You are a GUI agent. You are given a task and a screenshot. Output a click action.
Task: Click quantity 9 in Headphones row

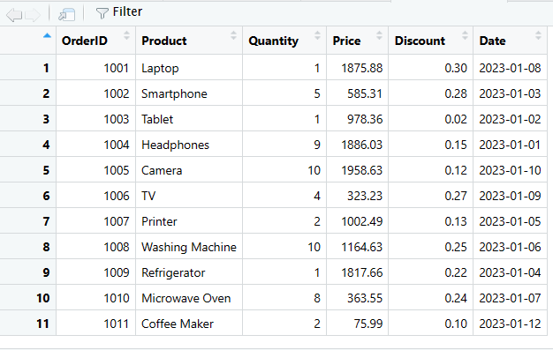click(317, 145)
